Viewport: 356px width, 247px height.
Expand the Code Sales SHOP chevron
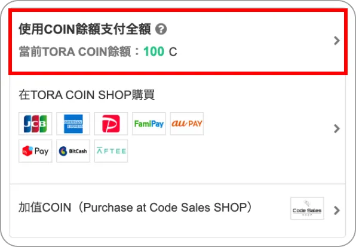tap(337, 211)
